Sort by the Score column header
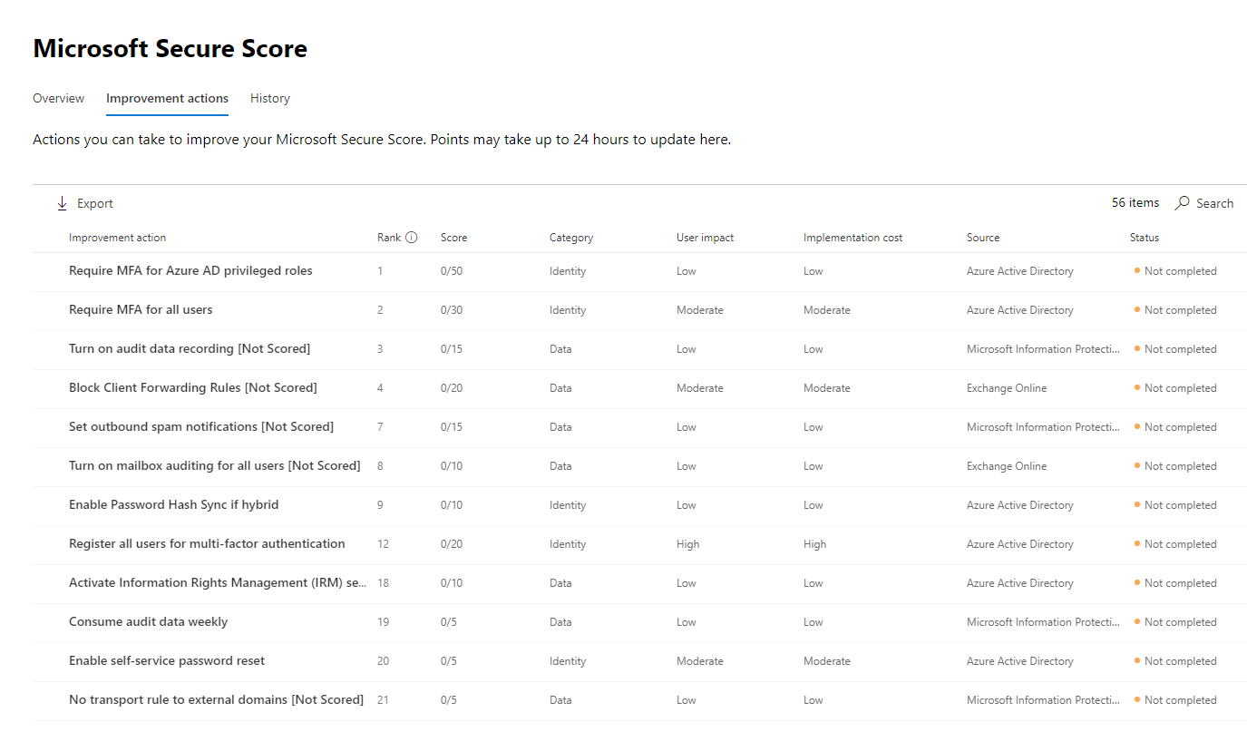 click(453, 238)
